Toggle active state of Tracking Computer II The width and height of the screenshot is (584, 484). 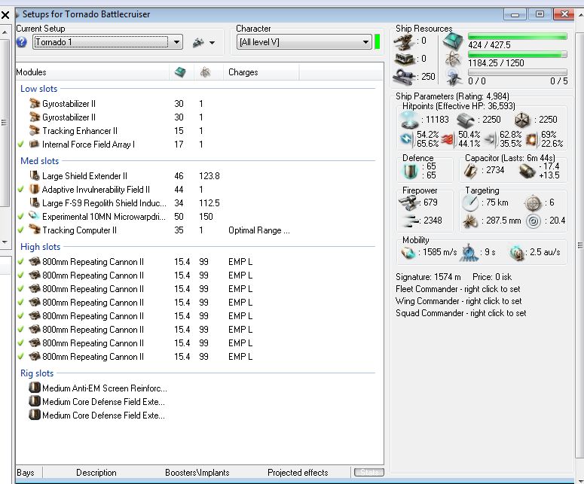coord(21,230)
